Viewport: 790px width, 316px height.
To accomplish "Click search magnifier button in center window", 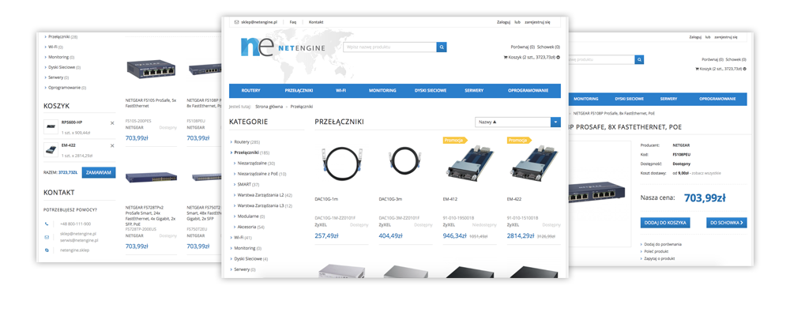I will [442, 47].
